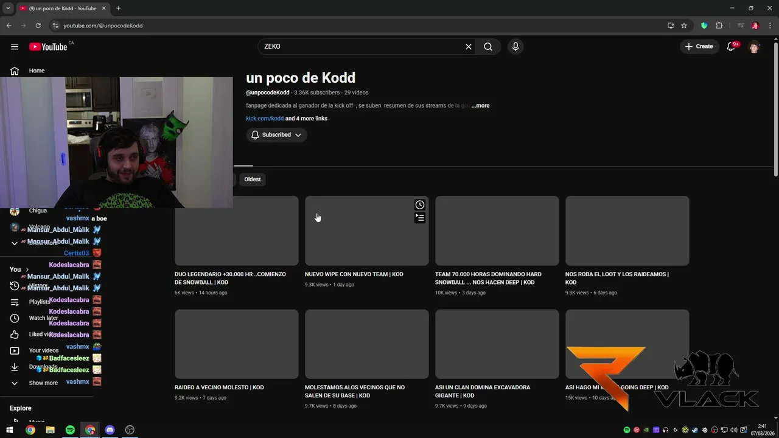The image size is (779, 438).
Task: Open the DUO LEGENDARIO video thumbnail
Action: [236, 231]
